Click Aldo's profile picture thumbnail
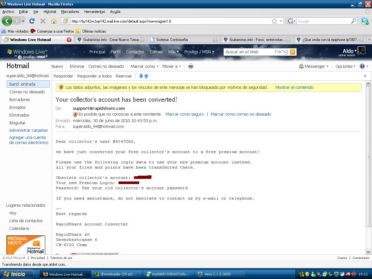372x279 pixels. (x=361, y=50)
